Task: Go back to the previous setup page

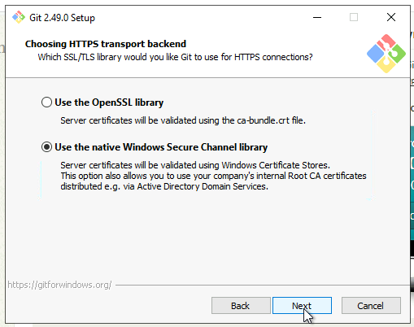Action: [x=241, y=306]
